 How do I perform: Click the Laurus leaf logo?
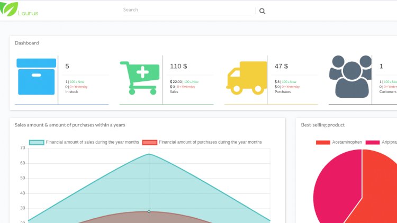pyautogui.click(x=9, y=9)
